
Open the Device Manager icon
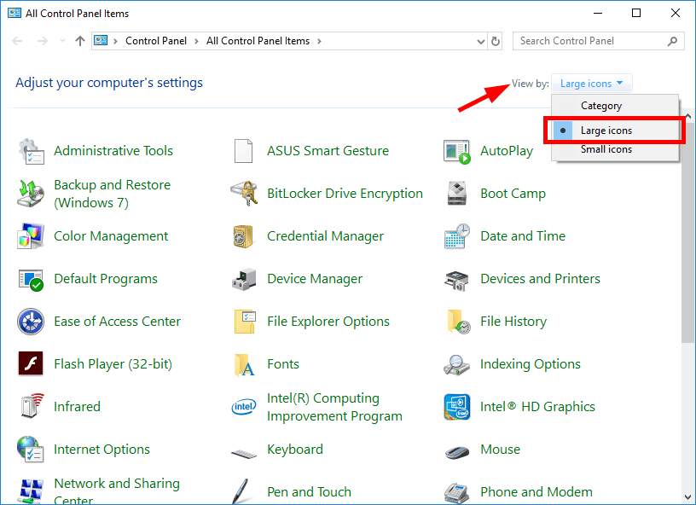244,279
